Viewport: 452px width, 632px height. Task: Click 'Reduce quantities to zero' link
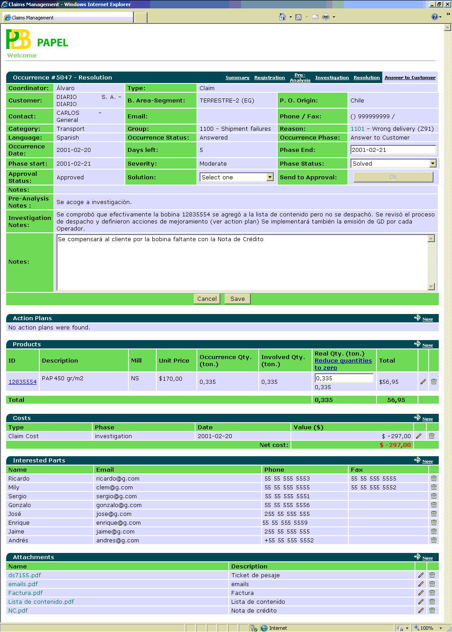tap(343, 364)
